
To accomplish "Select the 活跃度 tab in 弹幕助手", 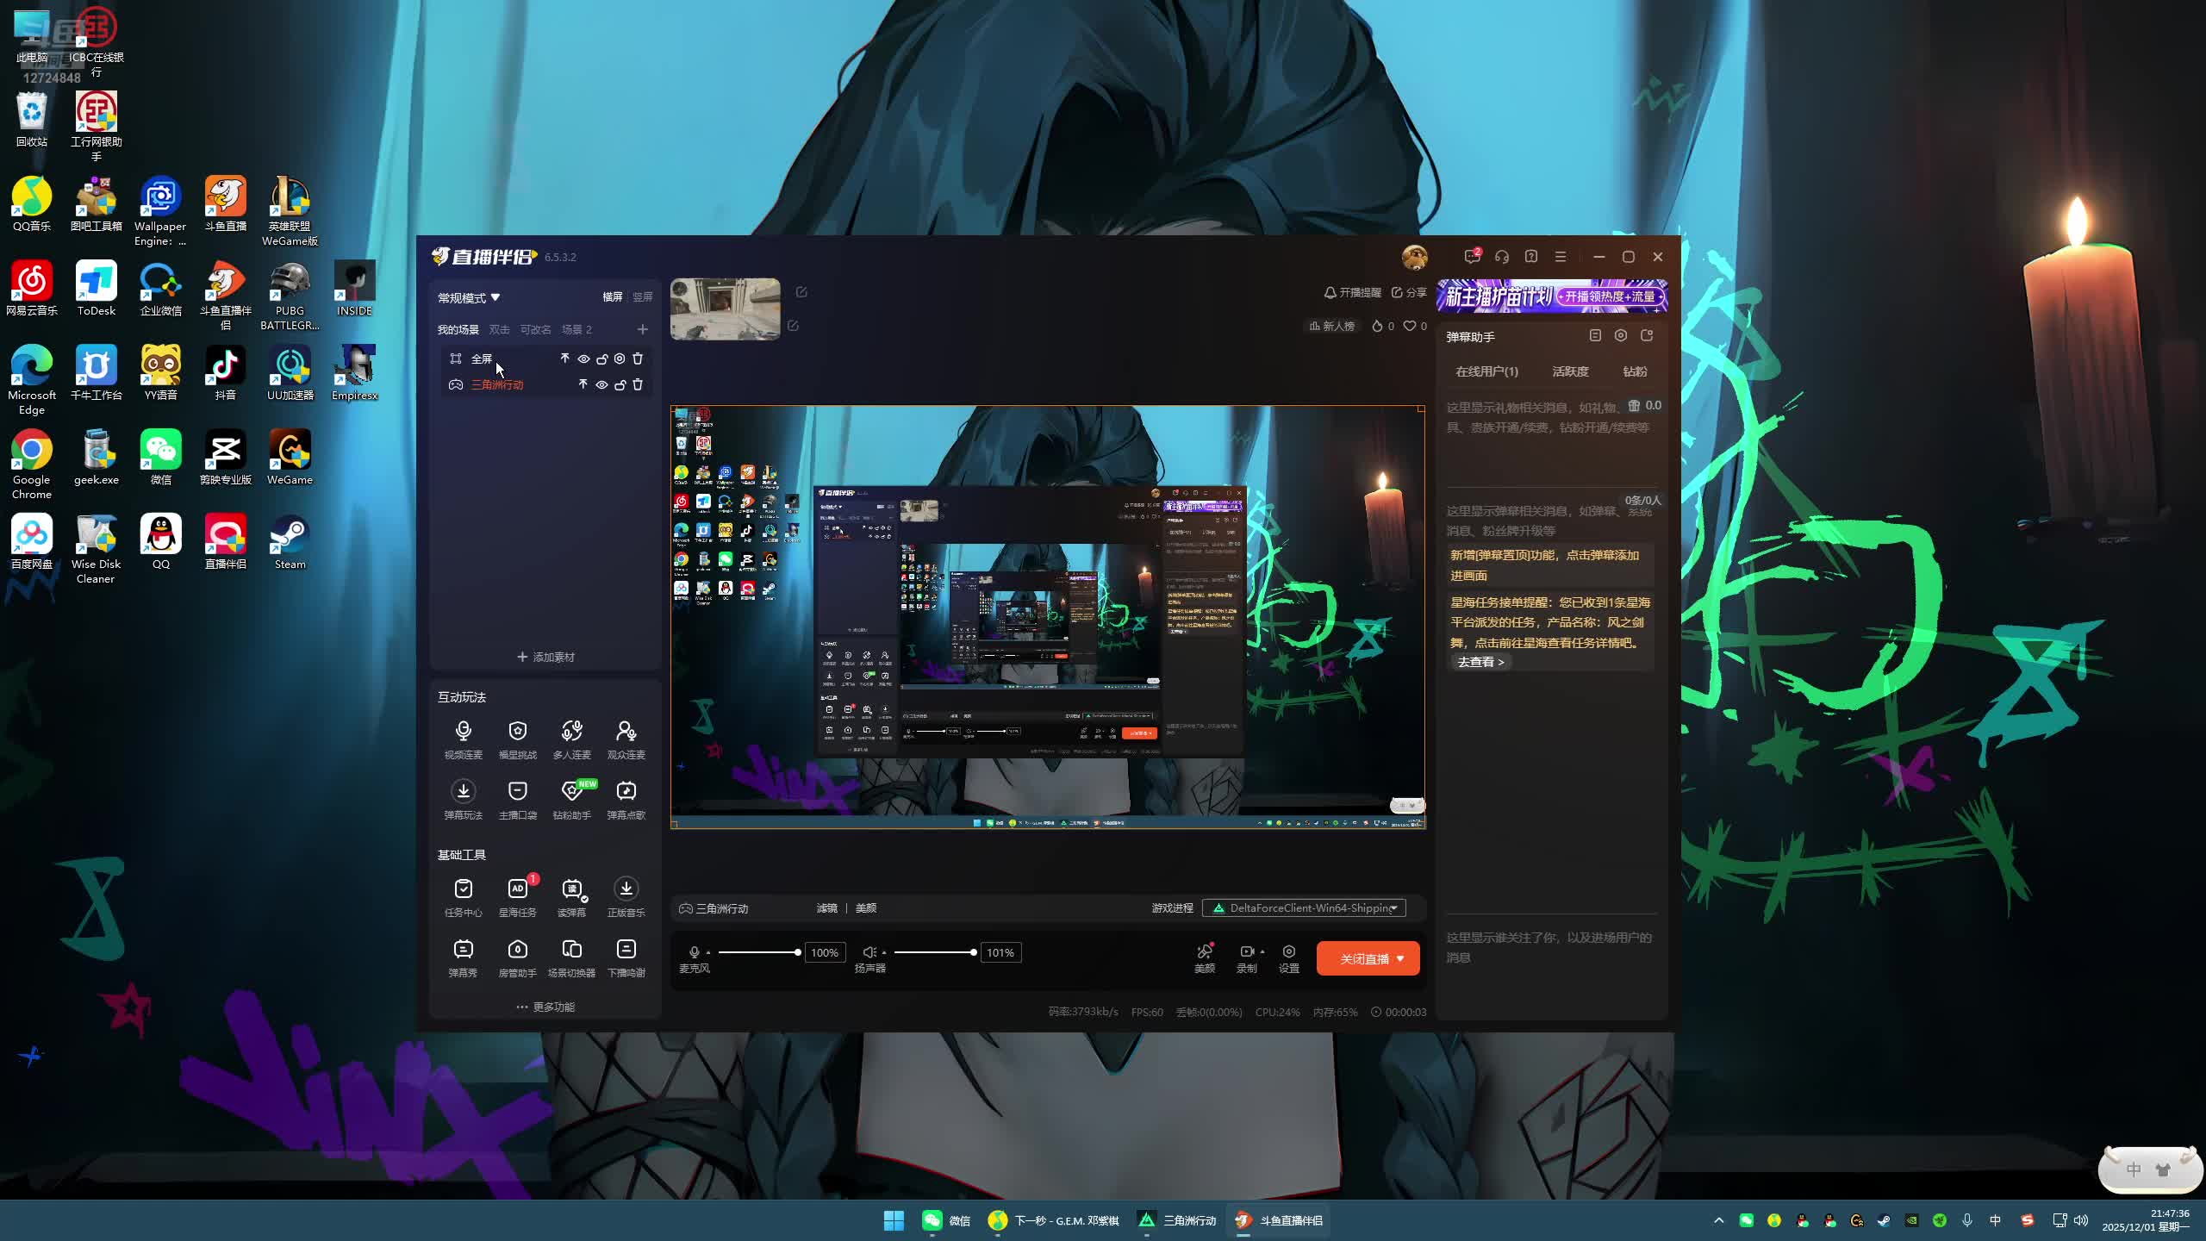I will point(1570,371).
